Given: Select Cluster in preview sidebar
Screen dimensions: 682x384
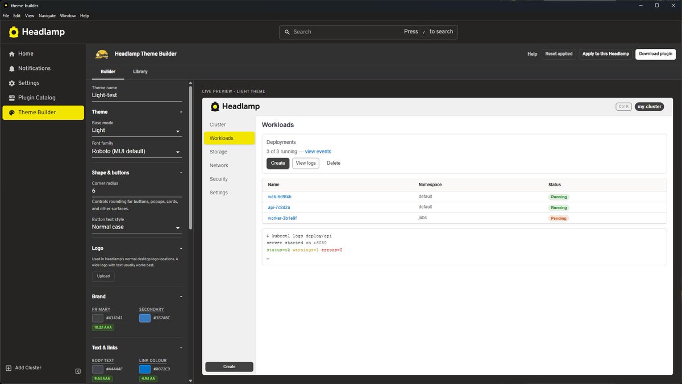Looking at the screenshot, I should point(230,124).
